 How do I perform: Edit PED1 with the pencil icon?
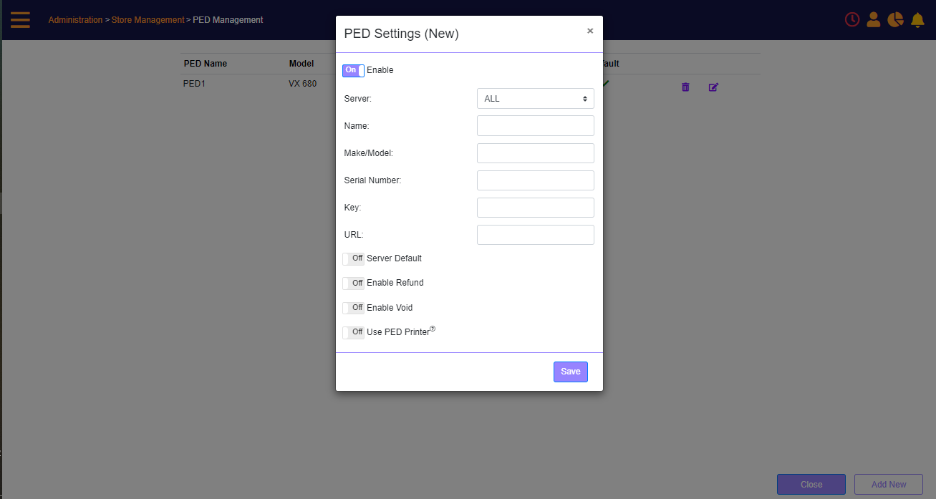(713, 87)
